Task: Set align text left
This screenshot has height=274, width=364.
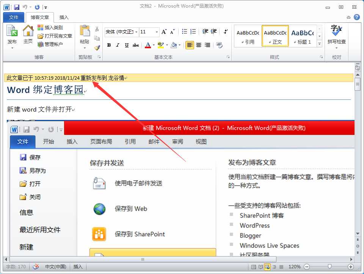Action: click(x=190, y=45)
